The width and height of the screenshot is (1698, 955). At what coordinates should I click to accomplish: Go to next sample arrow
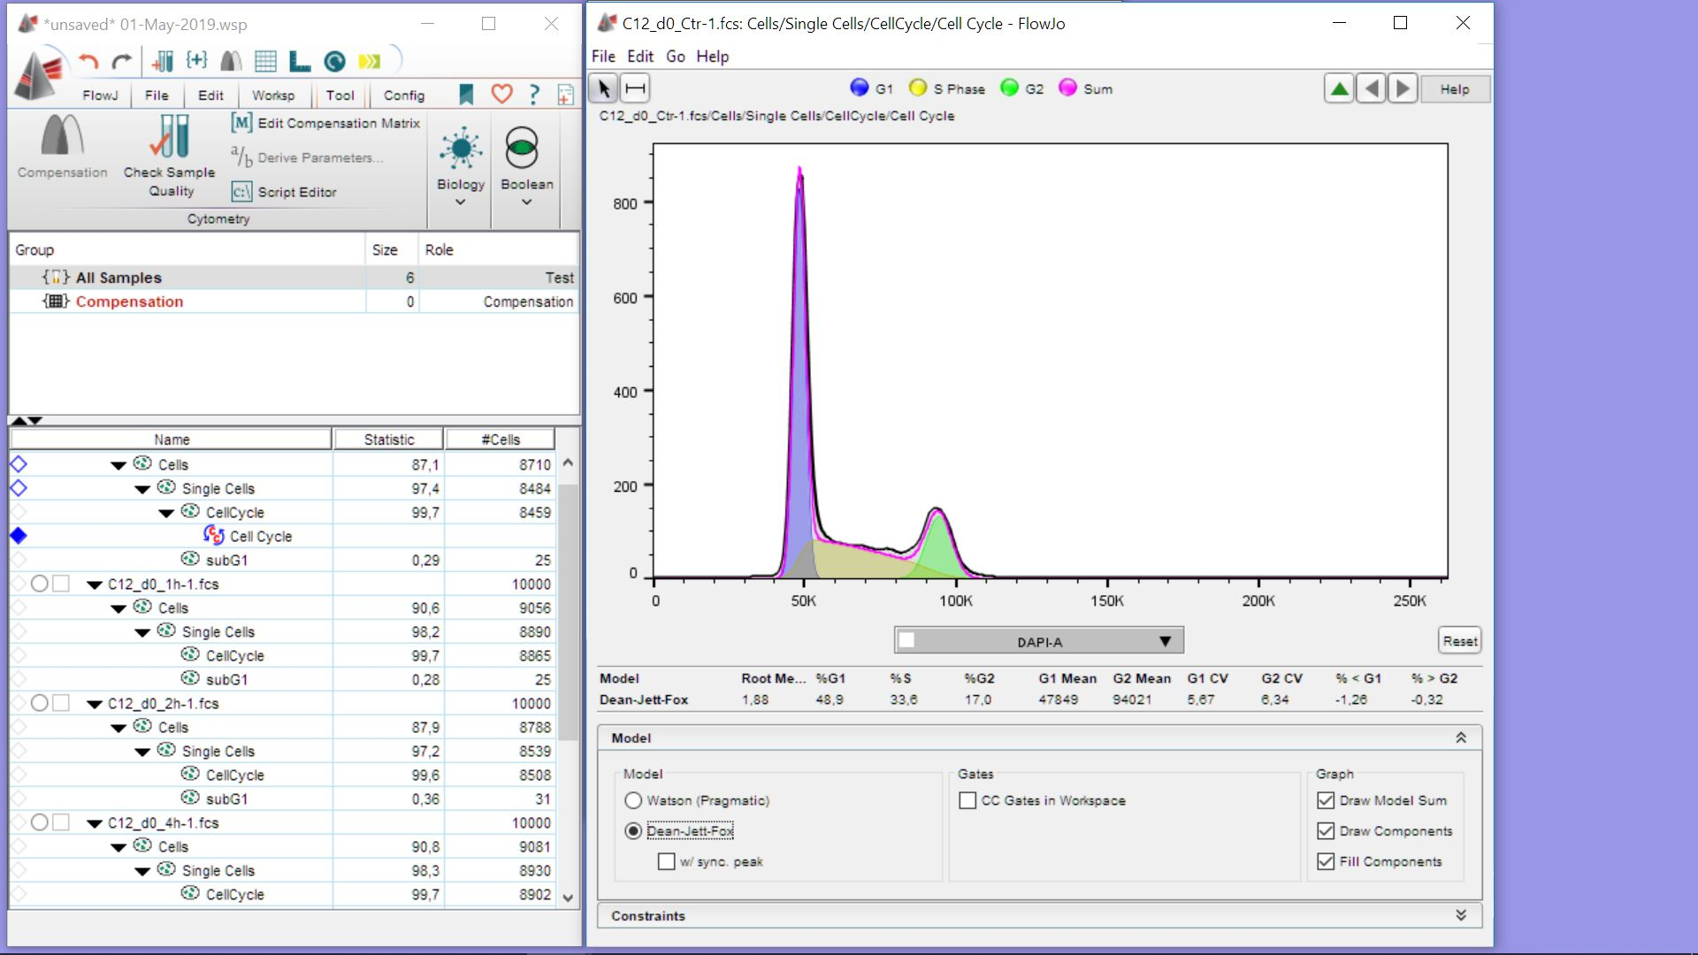[x=1403, y=88]
